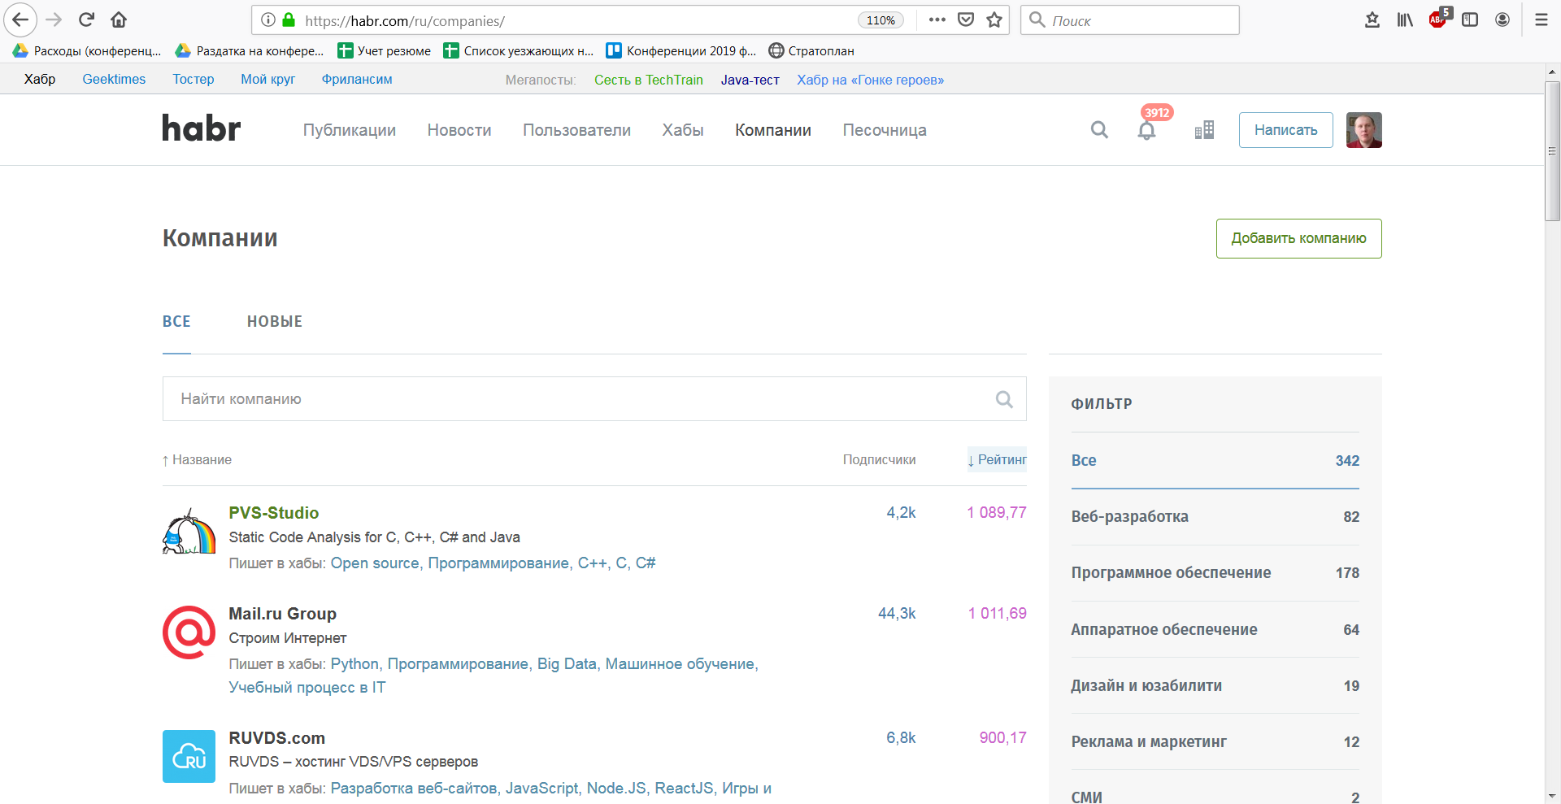Sort companies by Название column
This screenshot has width=1561, height=804.
197,460
